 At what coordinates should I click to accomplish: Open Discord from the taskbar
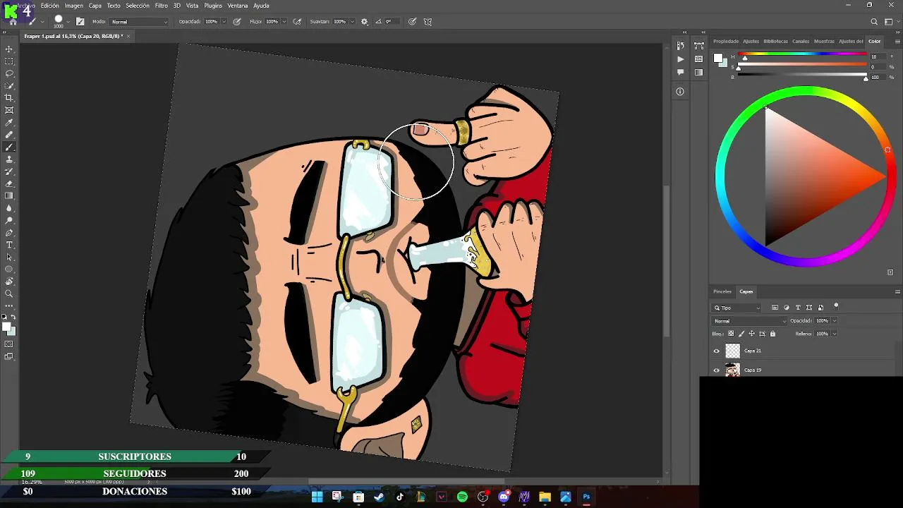pos(504,497)
